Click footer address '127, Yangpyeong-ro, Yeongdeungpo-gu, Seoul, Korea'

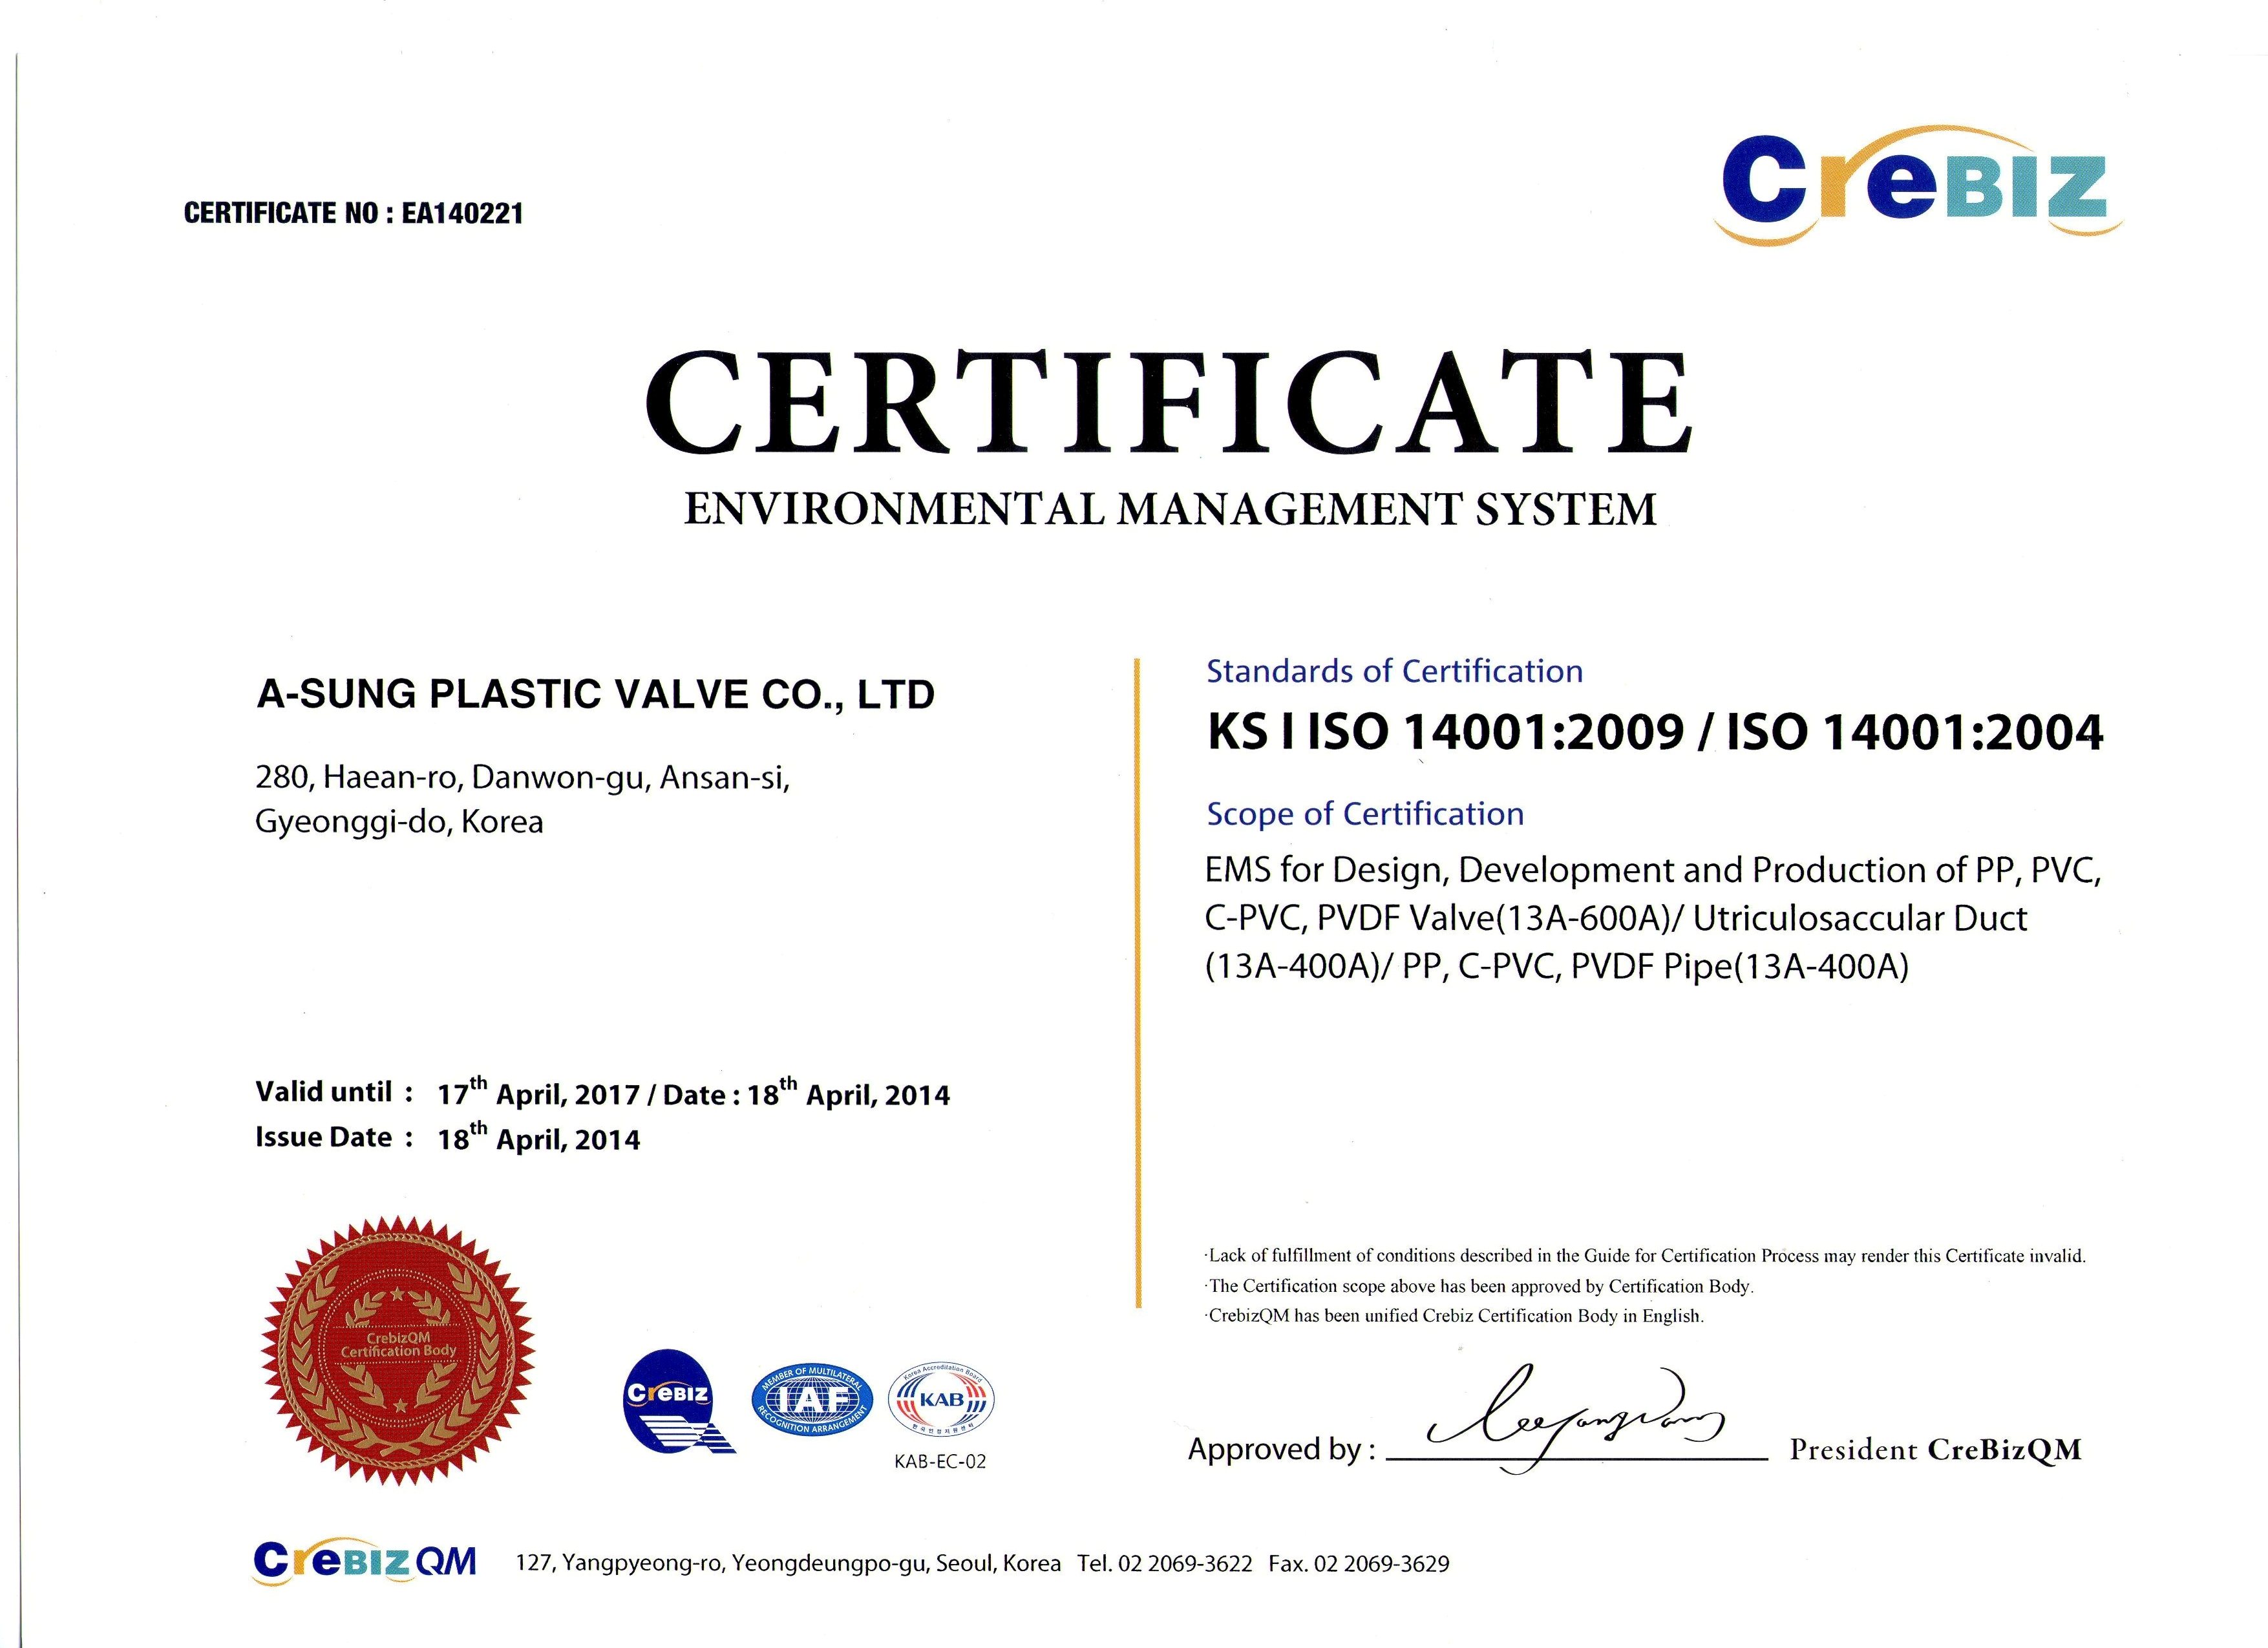tap(788, 1563)
